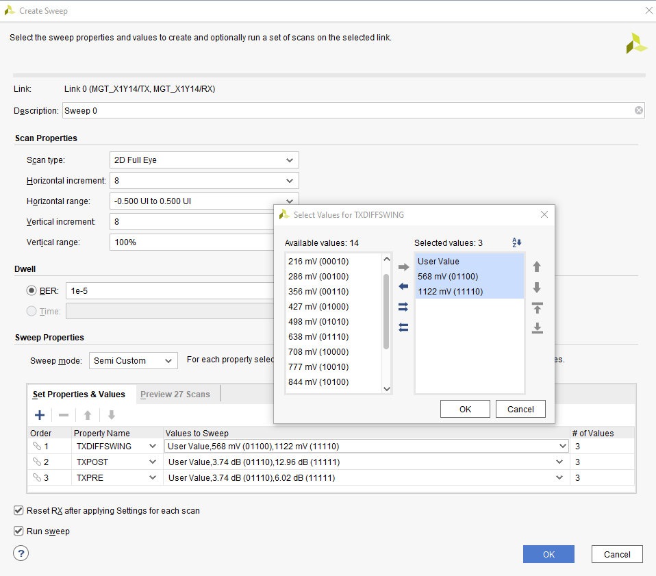Move selected value right to Selected list
656x576 pixels.
pyautogui.click(x=403, y=266)
